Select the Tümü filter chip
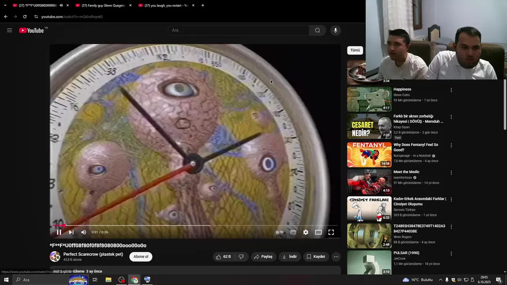This screenshot has height=285, width=507. pyautogui.click(x=355, y=50)
